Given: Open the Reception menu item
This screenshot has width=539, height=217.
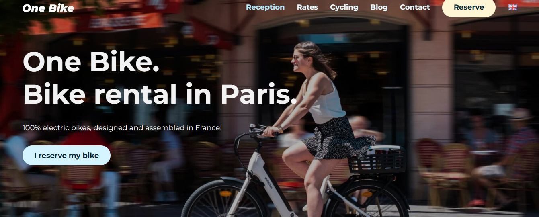Looking at the screenshot, I should [x=265, y=7].
